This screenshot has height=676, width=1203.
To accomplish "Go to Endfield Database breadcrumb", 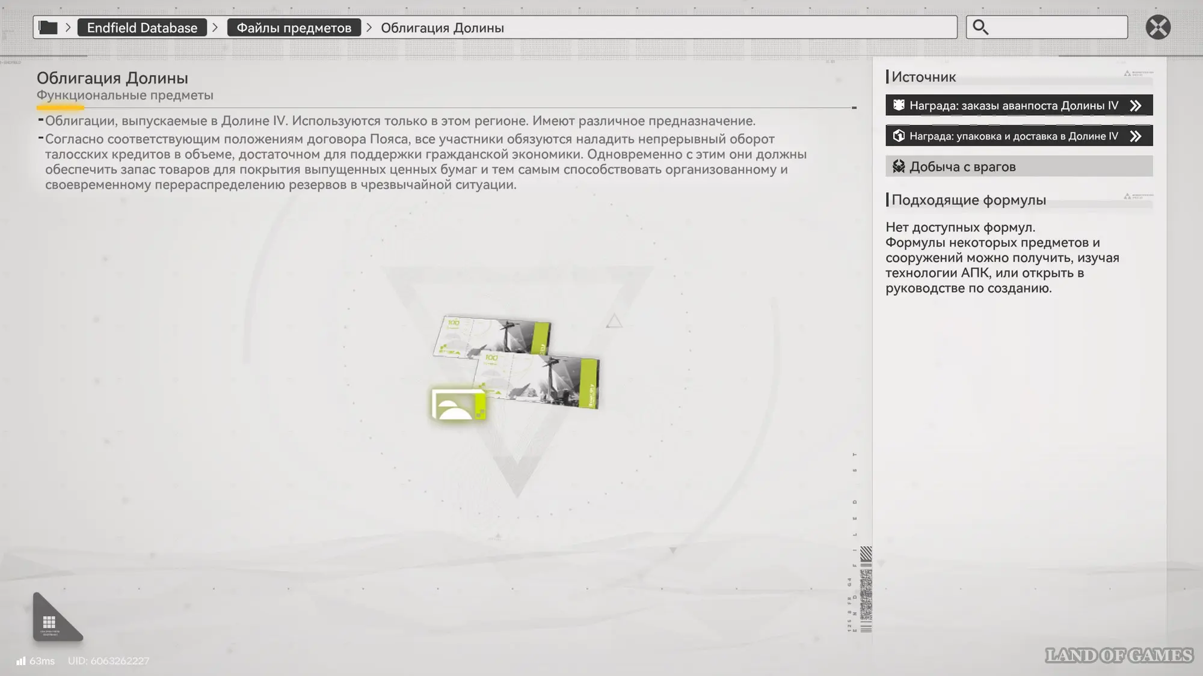I will click(x=142, y=28).
